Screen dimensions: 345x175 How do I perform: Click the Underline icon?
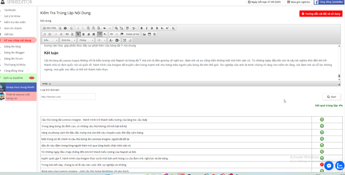(152, 28)
